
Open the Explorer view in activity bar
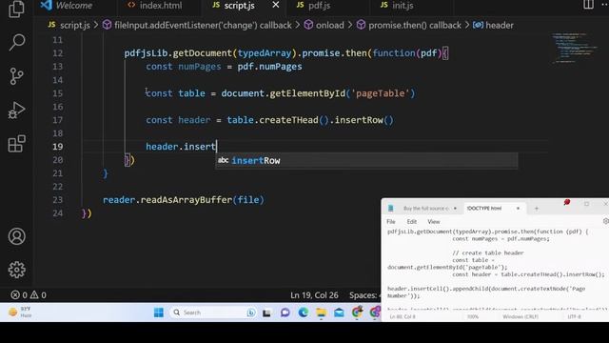[16, 9]
